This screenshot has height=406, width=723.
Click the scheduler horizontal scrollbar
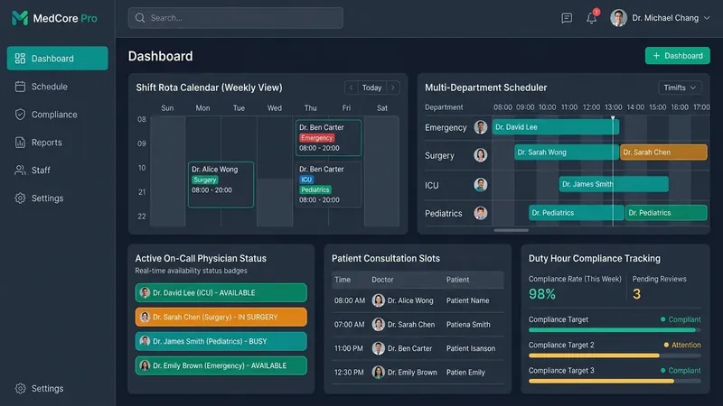coord(511,230)
